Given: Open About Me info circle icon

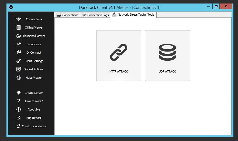Looking at the screenshot, I should [x=19, y=109].
